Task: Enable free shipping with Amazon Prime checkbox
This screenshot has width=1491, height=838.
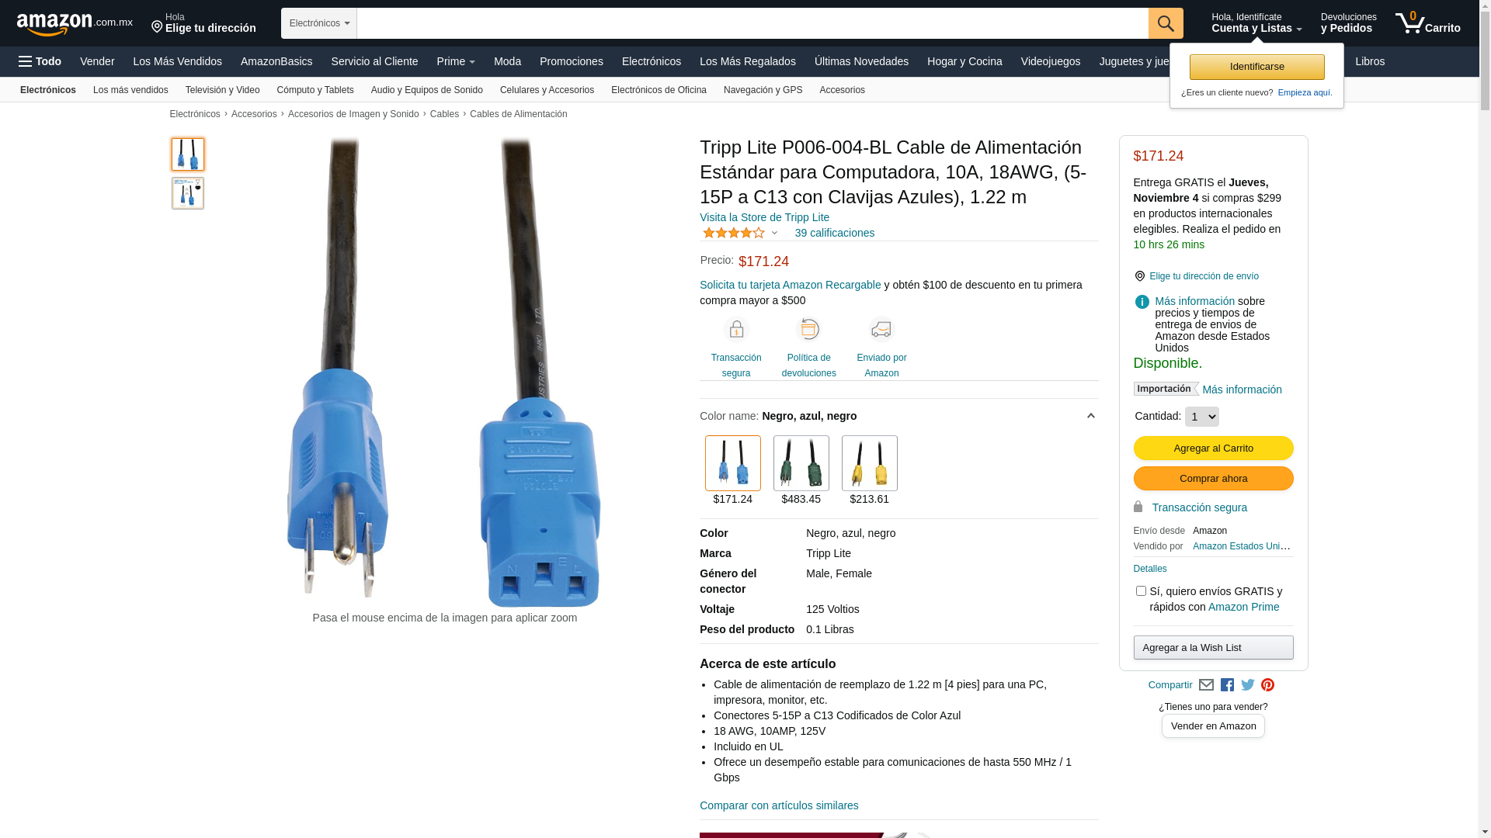Action: pyautogui.click(x=1141, y=591)
